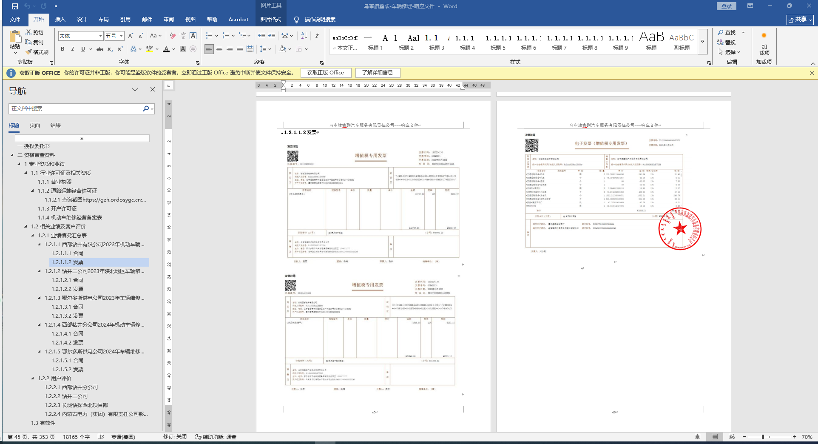The height and width of the screenshot is (444, 818).
Task: Toggle Italic formatting
Action: [73, 49]
